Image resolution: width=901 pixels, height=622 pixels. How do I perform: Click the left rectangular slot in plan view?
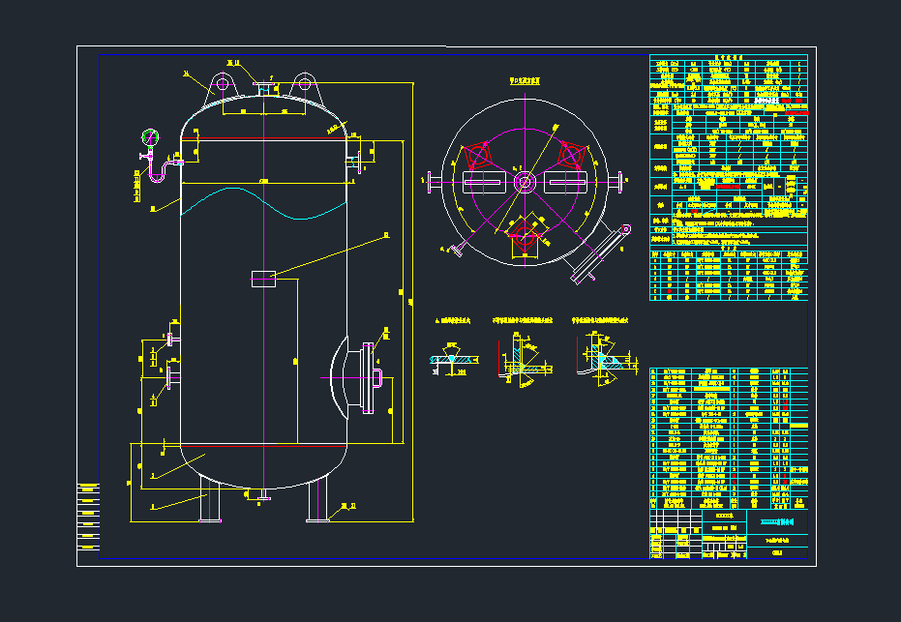481,182
